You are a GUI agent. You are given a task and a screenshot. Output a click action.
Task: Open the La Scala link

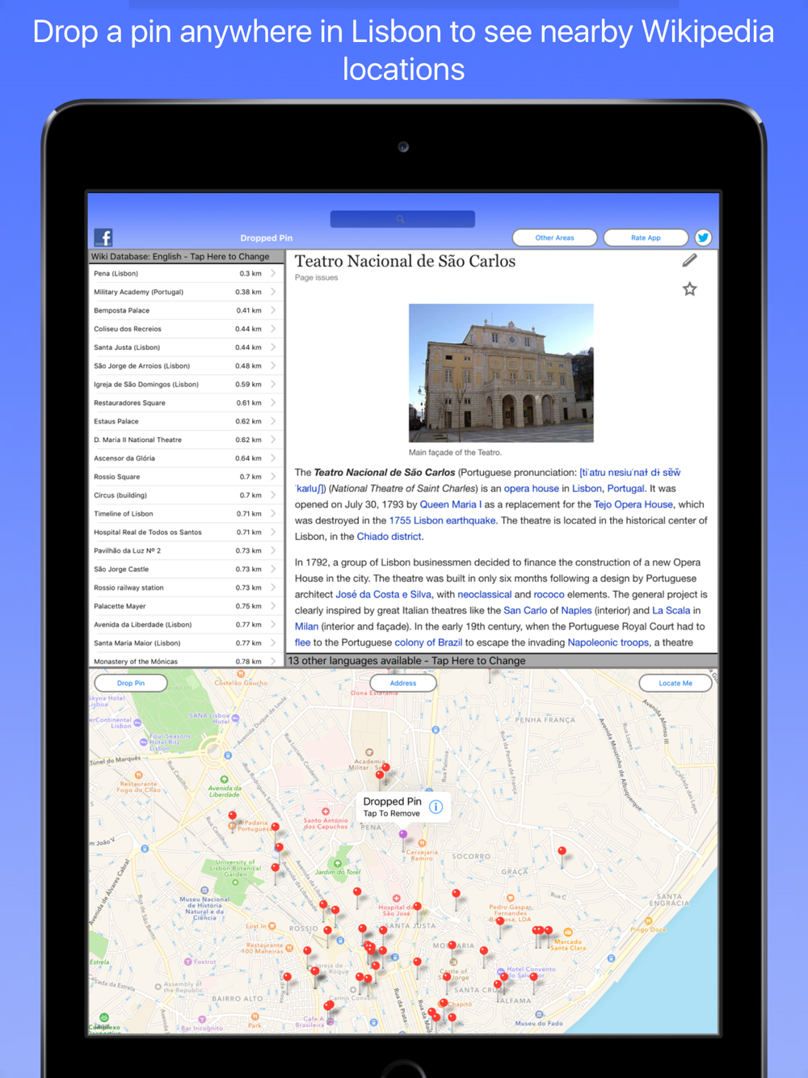click(x=671, y=610)
